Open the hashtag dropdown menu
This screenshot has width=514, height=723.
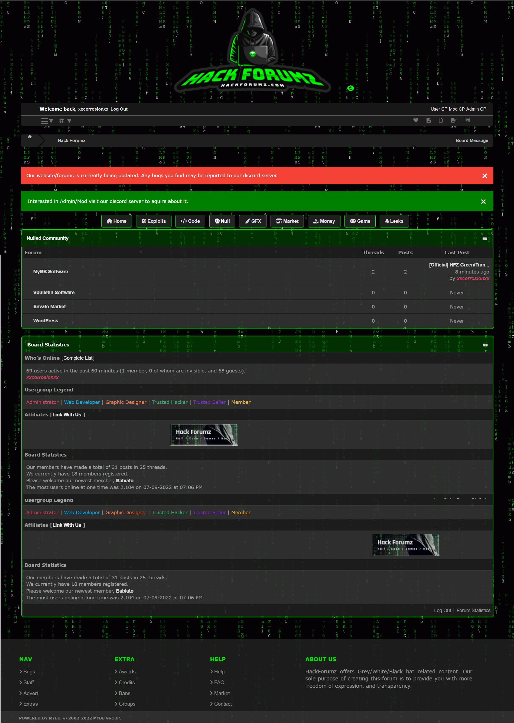click(65, 121)
